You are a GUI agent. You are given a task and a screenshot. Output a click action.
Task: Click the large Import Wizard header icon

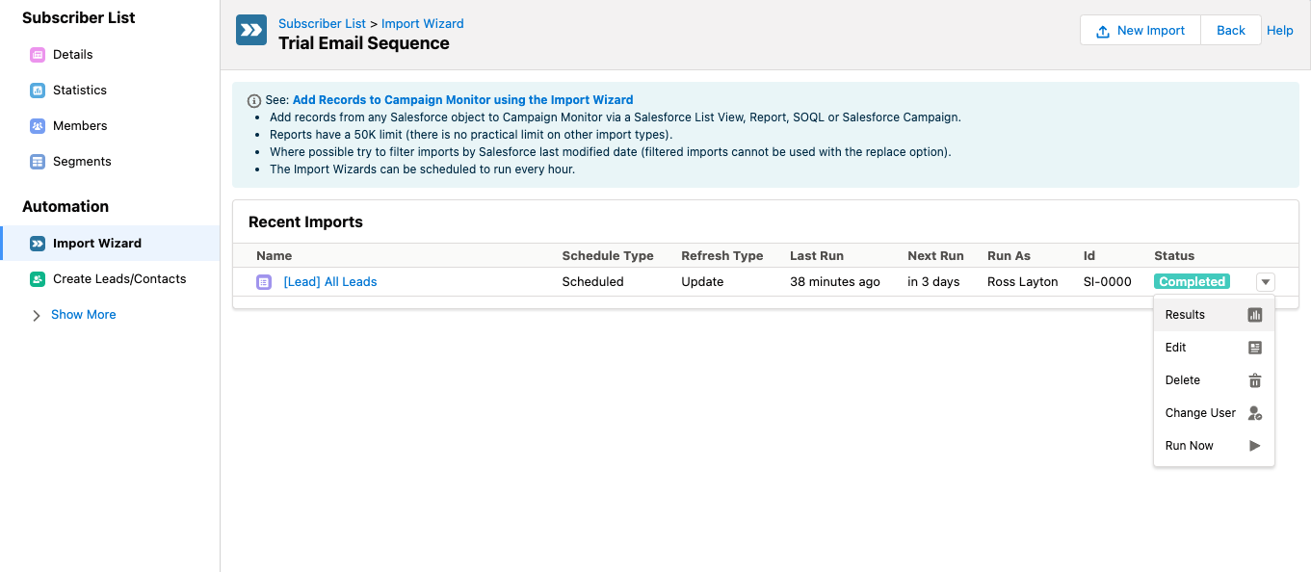[251, 30]
